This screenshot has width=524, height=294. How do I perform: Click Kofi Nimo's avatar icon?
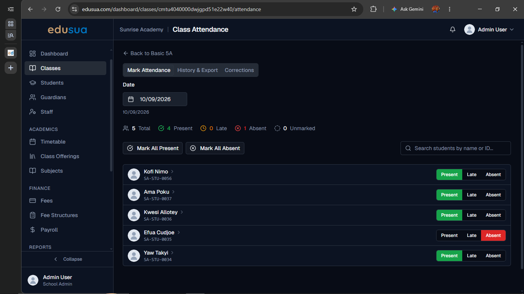click(x=133, y=175)
